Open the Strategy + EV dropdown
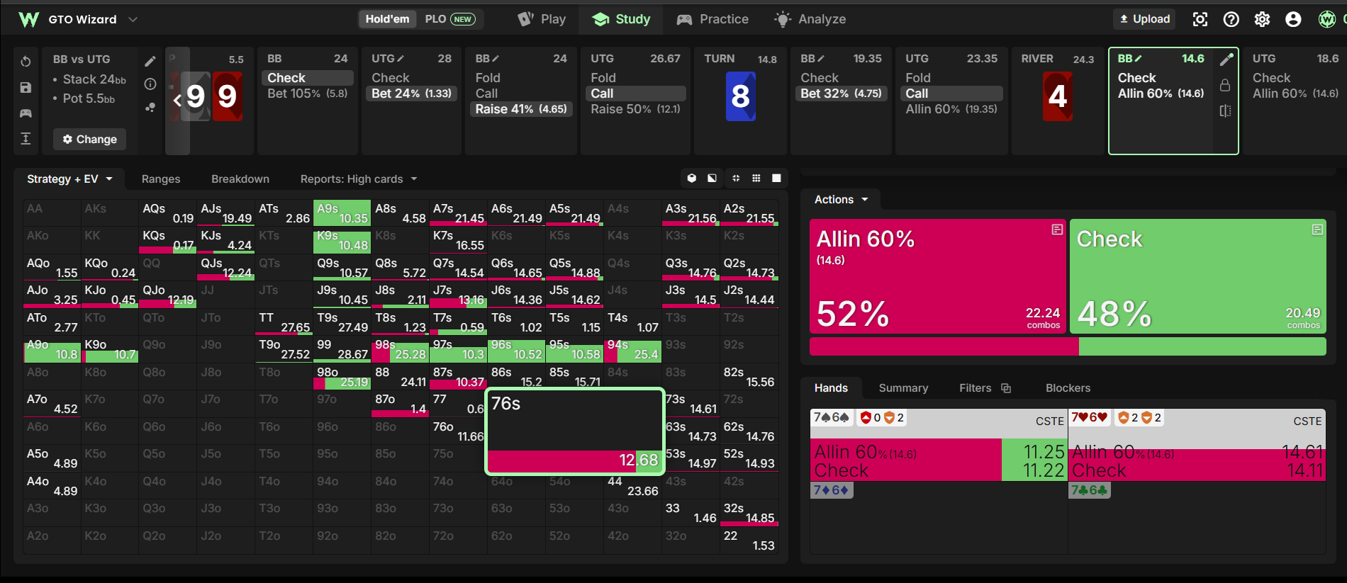Screen dimensions: 1347x583 (x=69, y=179)
